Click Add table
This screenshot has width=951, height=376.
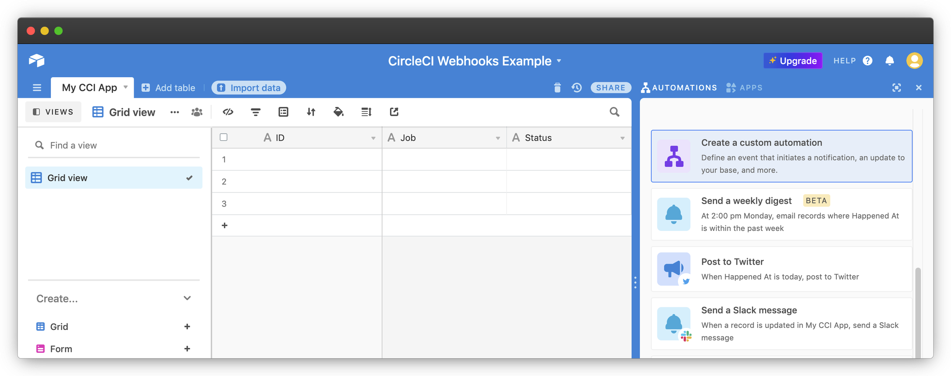coord(168,88)
